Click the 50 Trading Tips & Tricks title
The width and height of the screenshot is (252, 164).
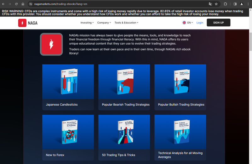point(118,155)
